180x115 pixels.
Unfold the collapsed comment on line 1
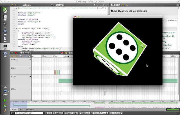[x=16, y=8]
